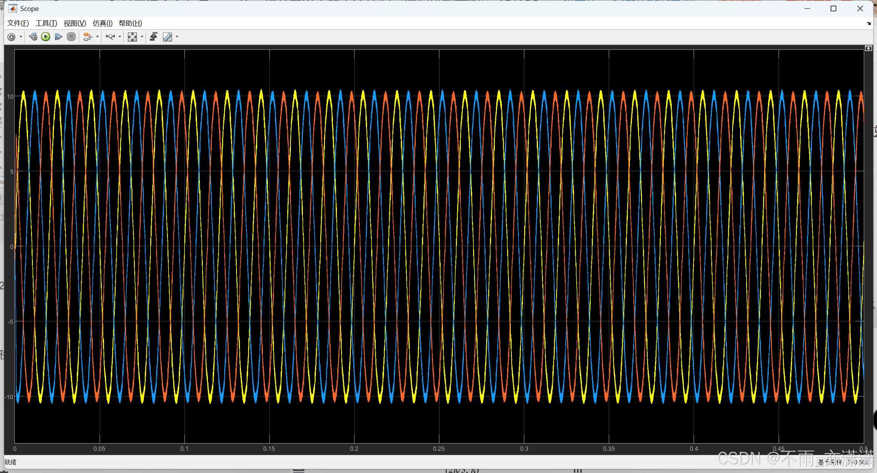This screenshot has height=473, width=877.
Task: Open the 仿真(I) menu
Action: click(x=102, y=23)
